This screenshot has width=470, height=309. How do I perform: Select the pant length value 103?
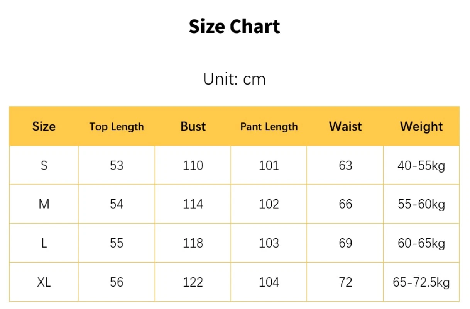269,243
